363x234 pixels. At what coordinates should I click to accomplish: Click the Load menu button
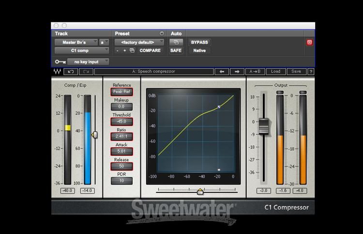[276, 72]
